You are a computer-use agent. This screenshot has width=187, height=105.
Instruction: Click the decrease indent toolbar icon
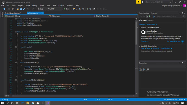87,9
